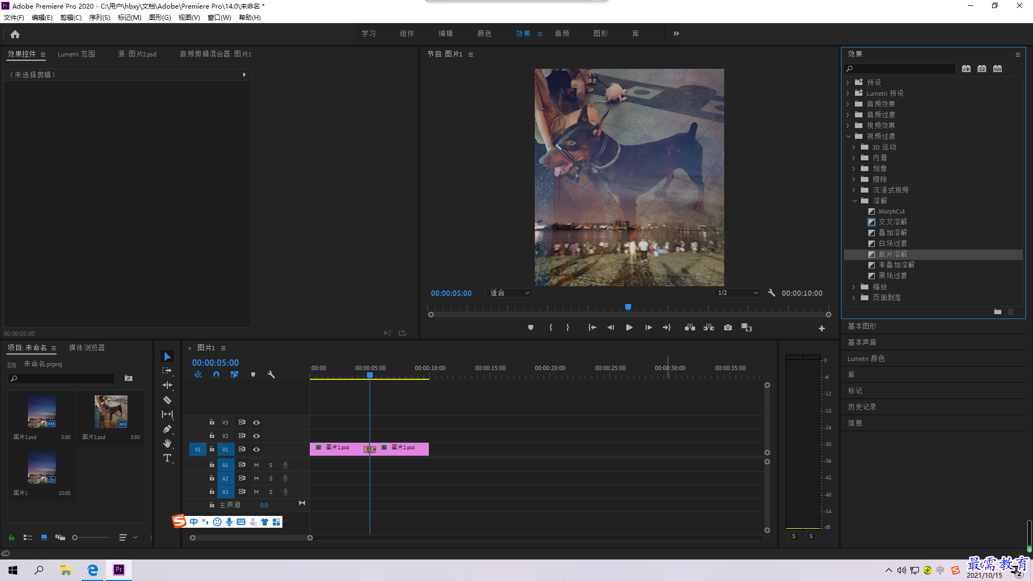Toggle Linked Selection in timeline
Screen dimensions: 1033x581
click(x=235, y=374)
